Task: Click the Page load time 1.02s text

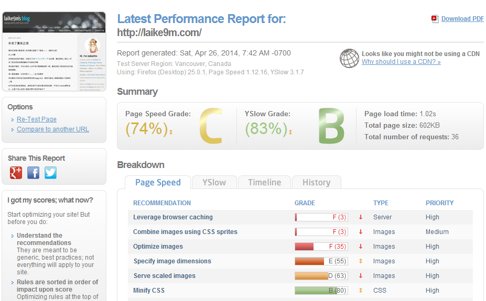Action: point(400,114)
